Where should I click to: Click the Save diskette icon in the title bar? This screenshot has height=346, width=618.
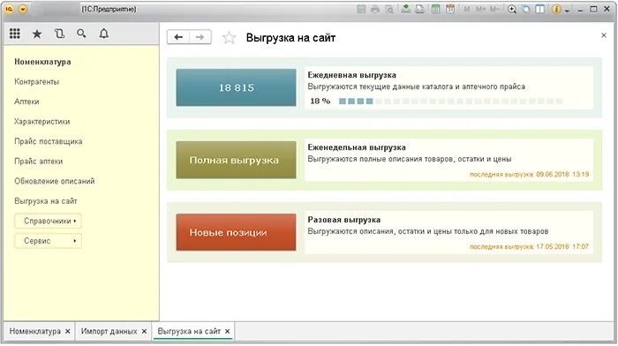pos(361,9)
